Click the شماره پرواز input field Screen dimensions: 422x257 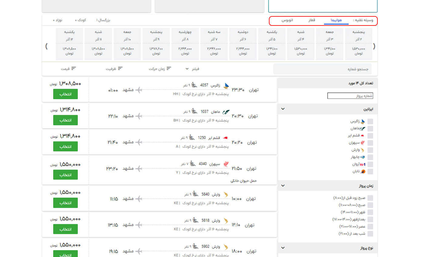pyautogui.click(x=350, y=96)
